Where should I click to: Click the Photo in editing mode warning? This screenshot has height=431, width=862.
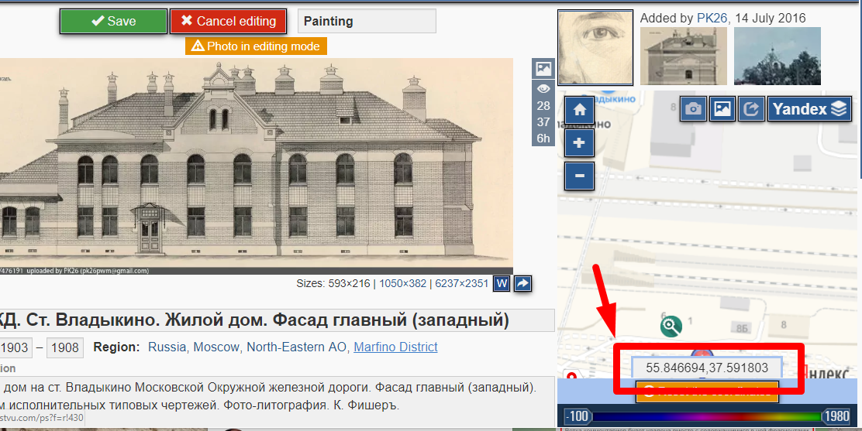tap(256, 46)
